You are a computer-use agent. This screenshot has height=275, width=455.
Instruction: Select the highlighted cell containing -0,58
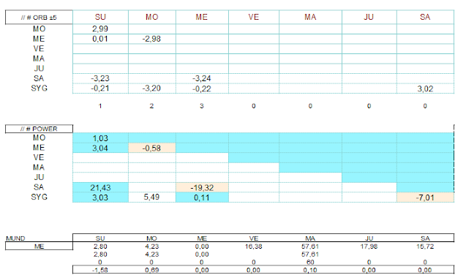[x=152, y=148]
